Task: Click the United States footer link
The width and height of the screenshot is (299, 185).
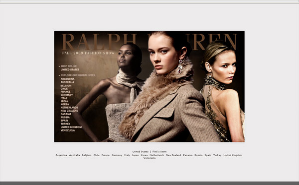Action: (141, 152)
